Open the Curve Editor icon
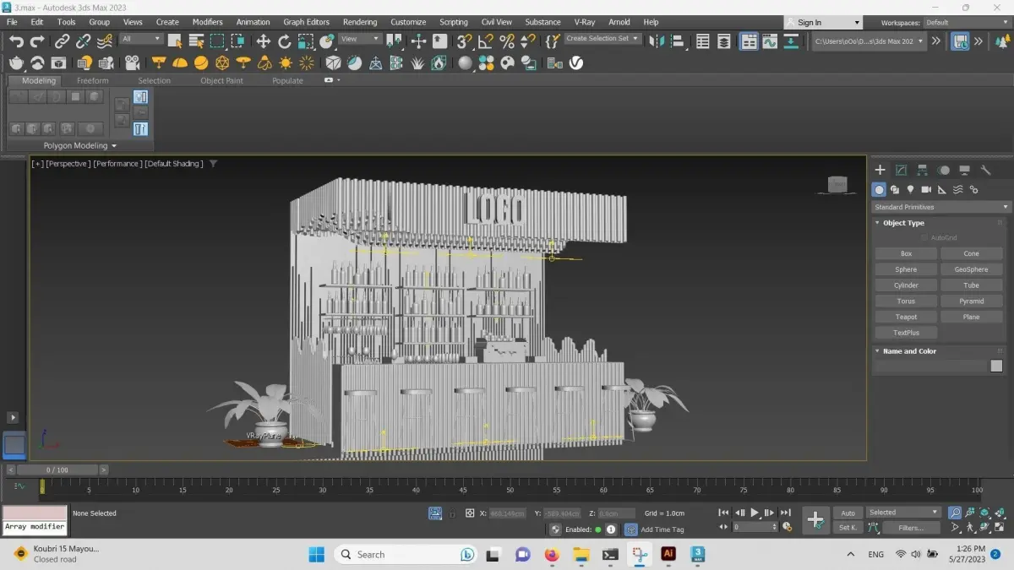Screen dimensions: 1014x570 coord(770,41)
